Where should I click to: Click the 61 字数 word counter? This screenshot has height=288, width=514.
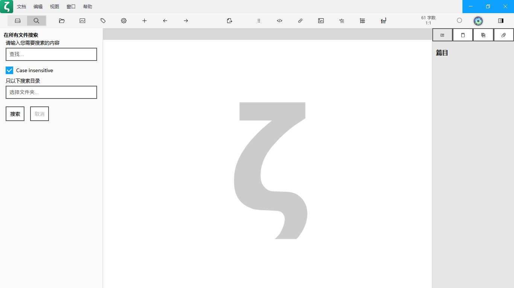click(x=428, y=18)
